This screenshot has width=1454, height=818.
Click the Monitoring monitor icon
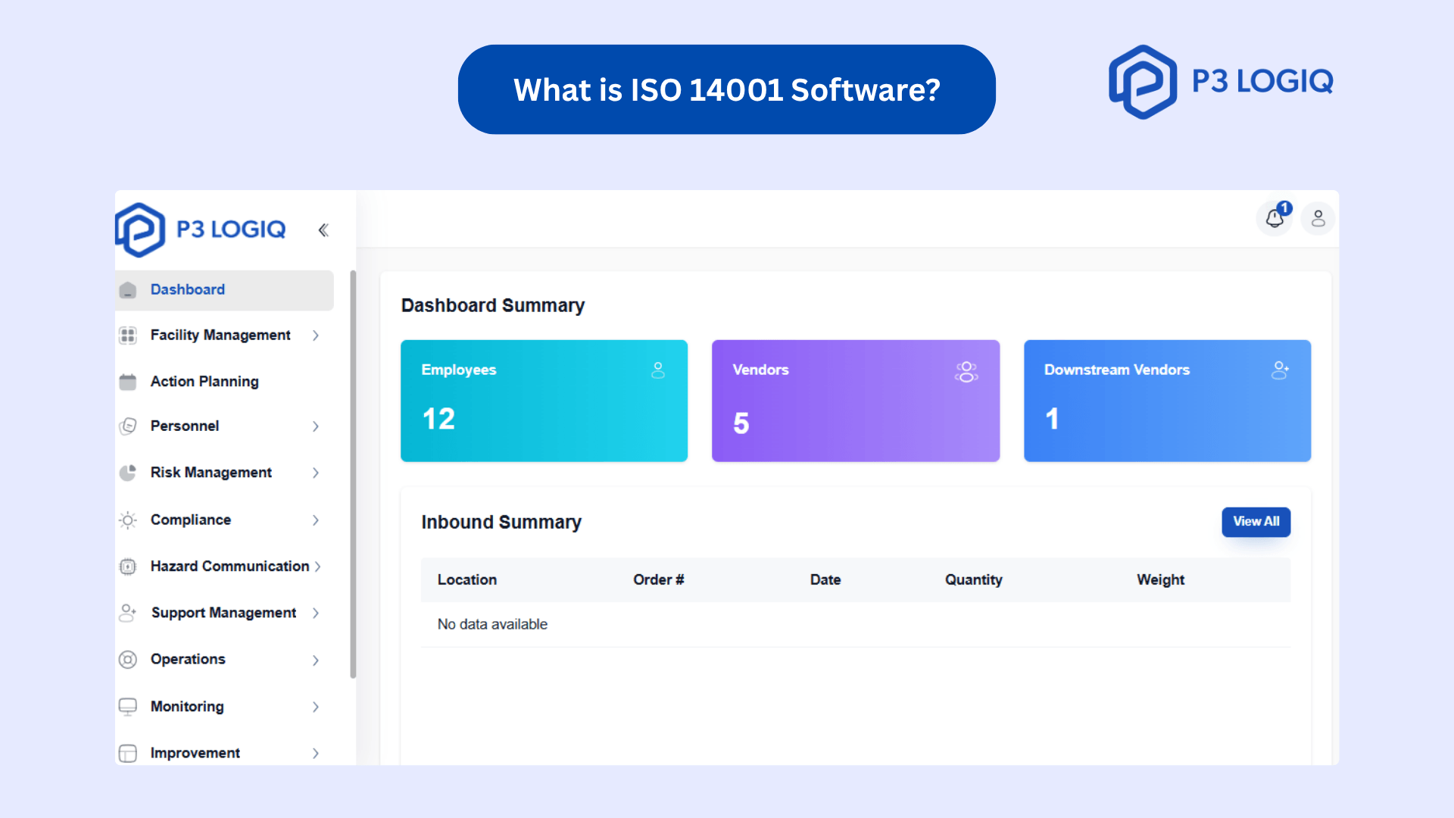pos(128,707)
